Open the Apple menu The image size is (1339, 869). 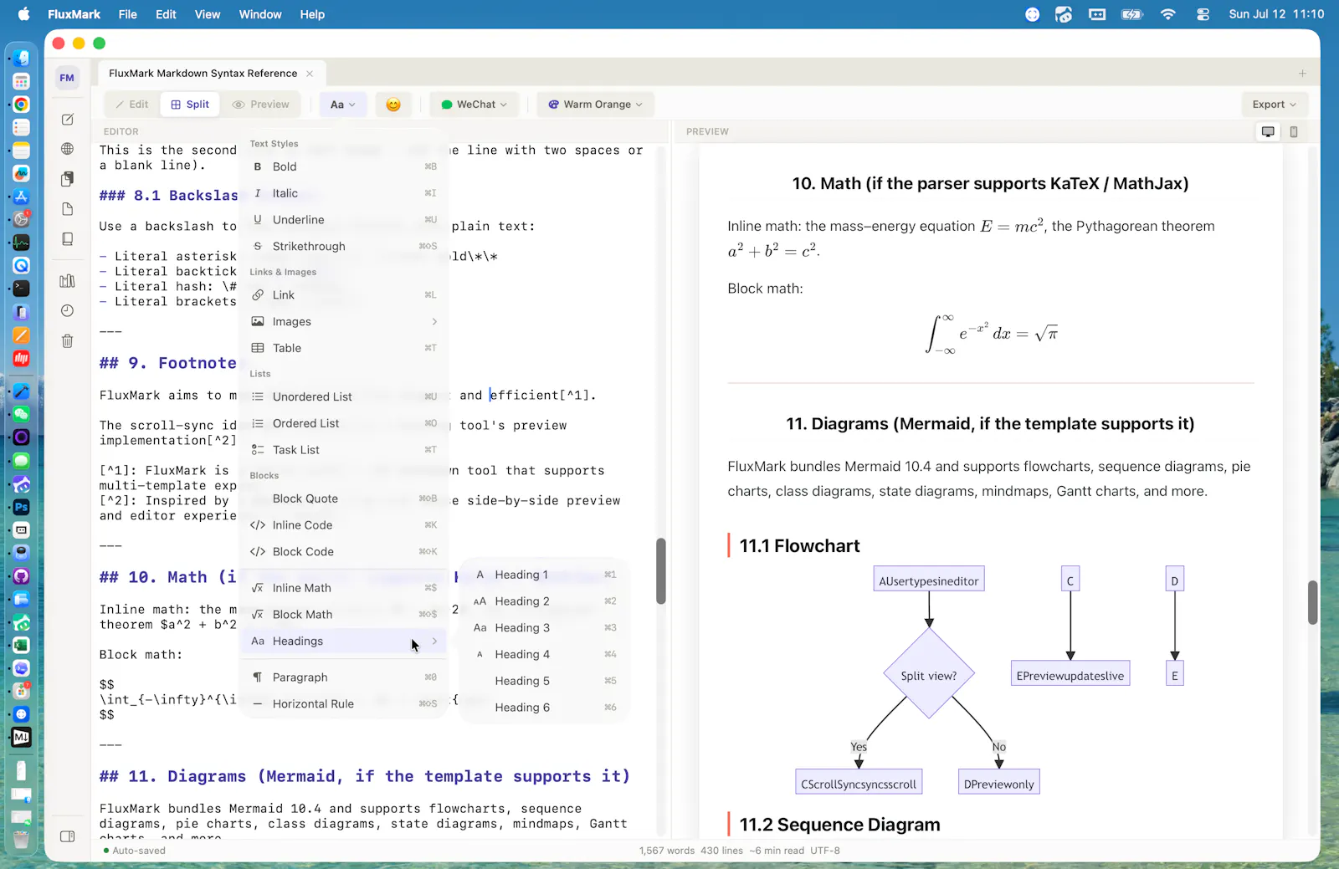click(23, 14)
